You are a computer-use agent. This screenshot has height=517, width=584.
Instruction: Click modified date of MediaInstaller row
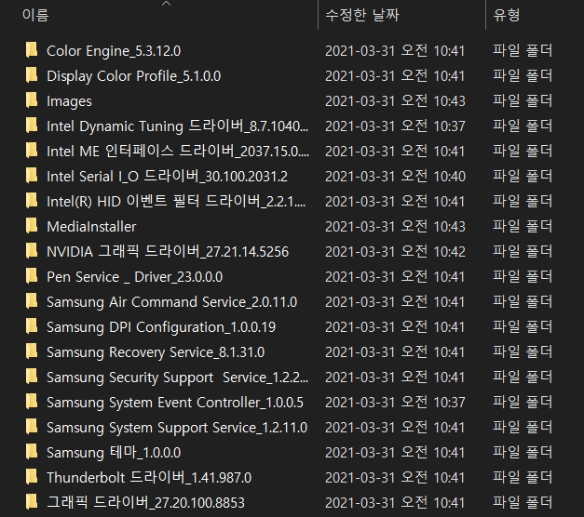pos(395,227)
